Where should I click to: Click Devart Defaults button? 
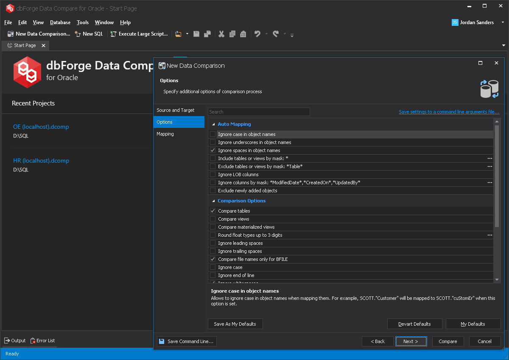[x=414, y=324]
